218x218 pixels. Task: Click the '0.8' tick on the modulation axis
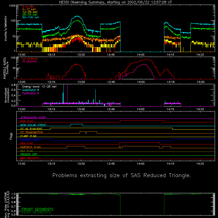13,85
